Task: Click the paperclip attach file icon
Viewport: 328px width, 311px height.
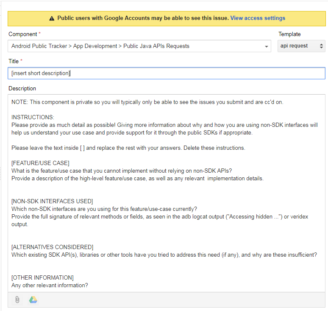Action: (x=17, y=300)
